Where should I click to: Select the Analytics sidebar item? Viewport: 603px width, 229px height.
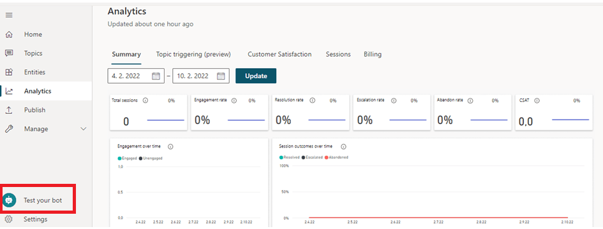point(46,92)
